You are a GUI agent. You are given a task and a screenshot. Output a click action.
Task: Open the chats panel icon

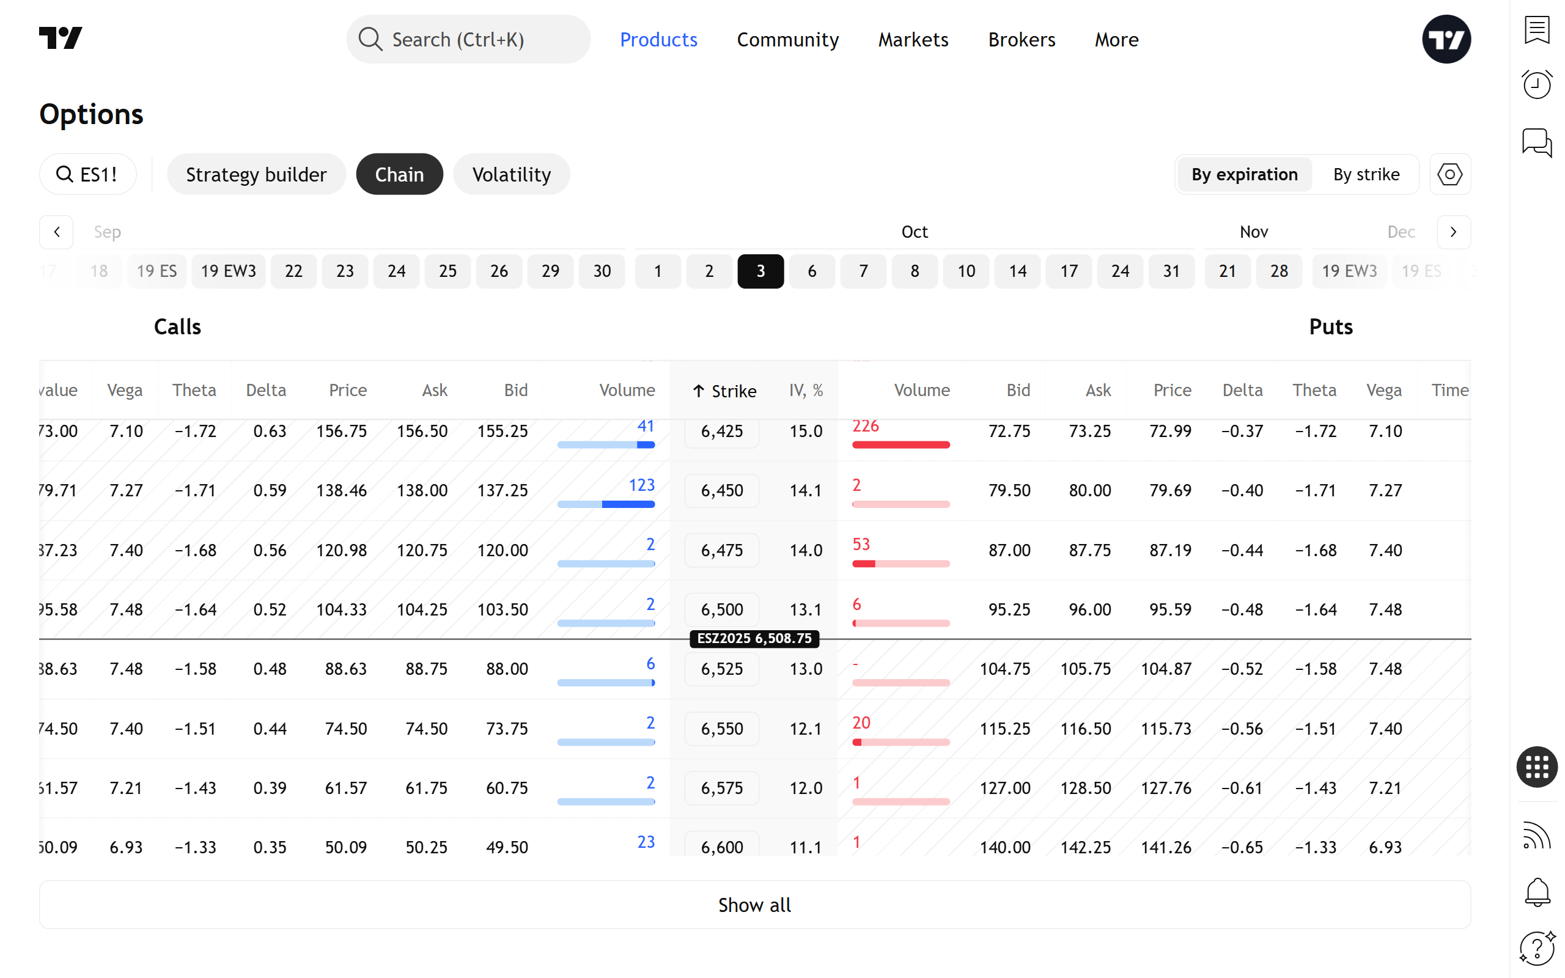[1536, 142]
